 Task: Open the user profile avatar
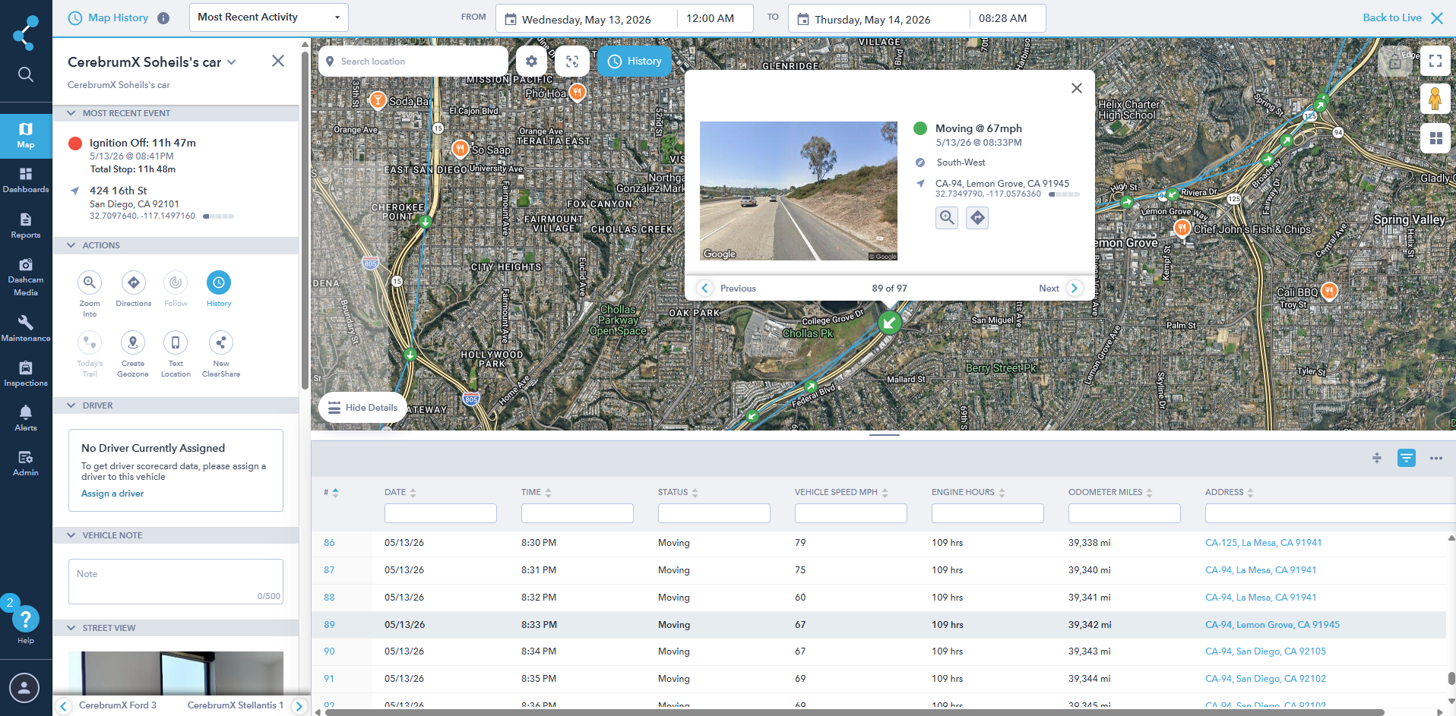click(x=24, y=688)
